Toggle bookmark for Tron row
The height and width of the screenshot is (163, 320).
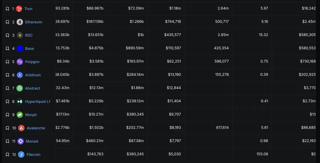pyautogui.click(x=7, y=9)
